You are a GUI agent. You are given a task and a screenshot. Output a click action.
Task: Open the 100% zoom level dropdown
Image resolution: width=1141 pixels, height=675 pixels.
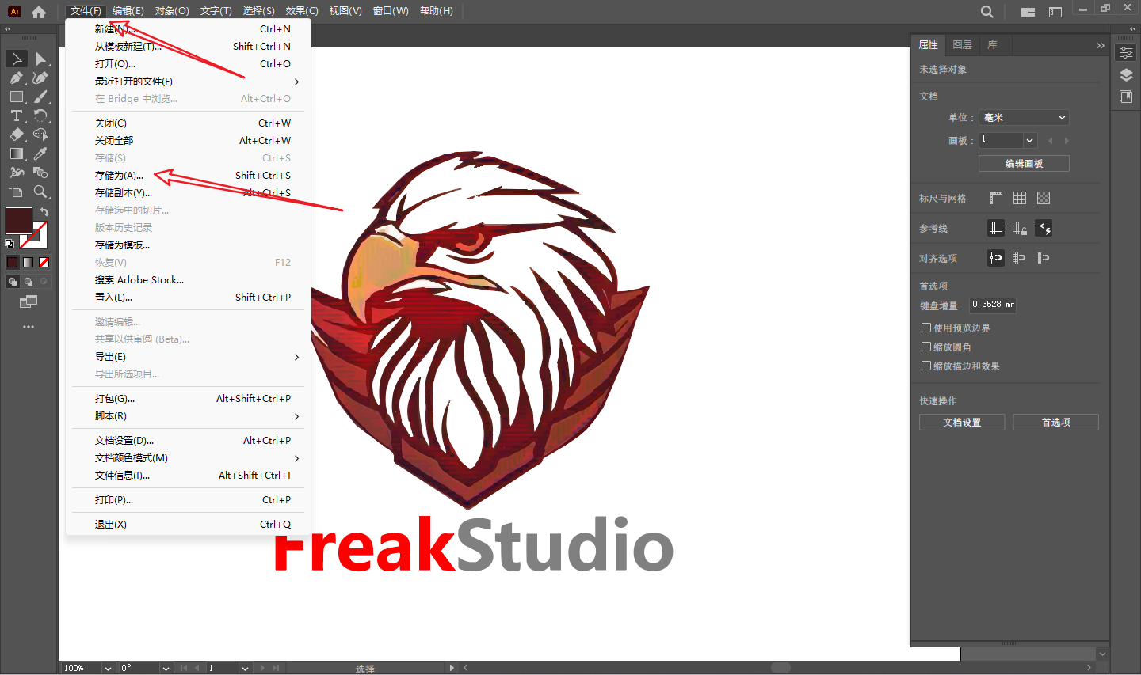coord(108,668)
